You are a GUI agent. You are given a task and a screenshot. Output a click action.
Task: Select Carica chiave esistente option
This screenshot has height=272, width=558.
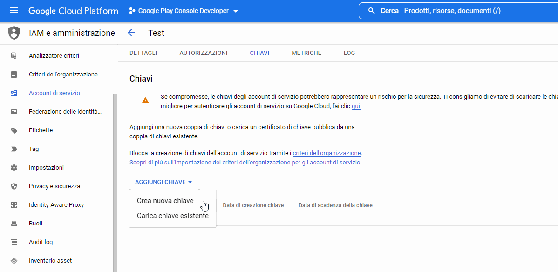point(172,216)
